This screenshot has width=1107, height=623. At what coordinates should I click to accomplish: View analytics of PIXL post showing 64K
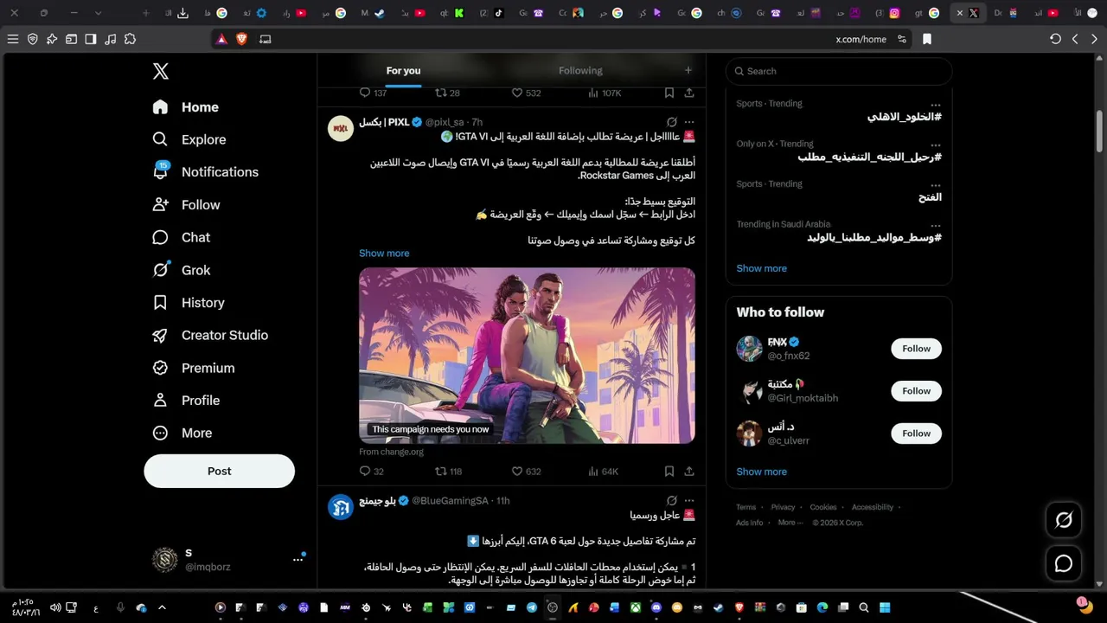(603, 472)
